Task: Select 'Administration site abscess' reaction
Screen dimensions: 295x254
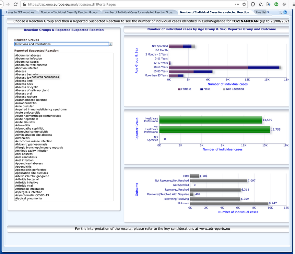Action: click(34, 135)
